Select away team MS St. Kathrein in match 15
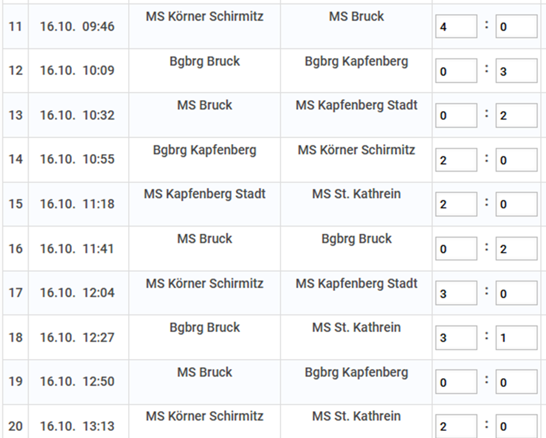Image resolution: width=546 pixels, height=438 pixels. pyautogui.click(x=356, y=194)
